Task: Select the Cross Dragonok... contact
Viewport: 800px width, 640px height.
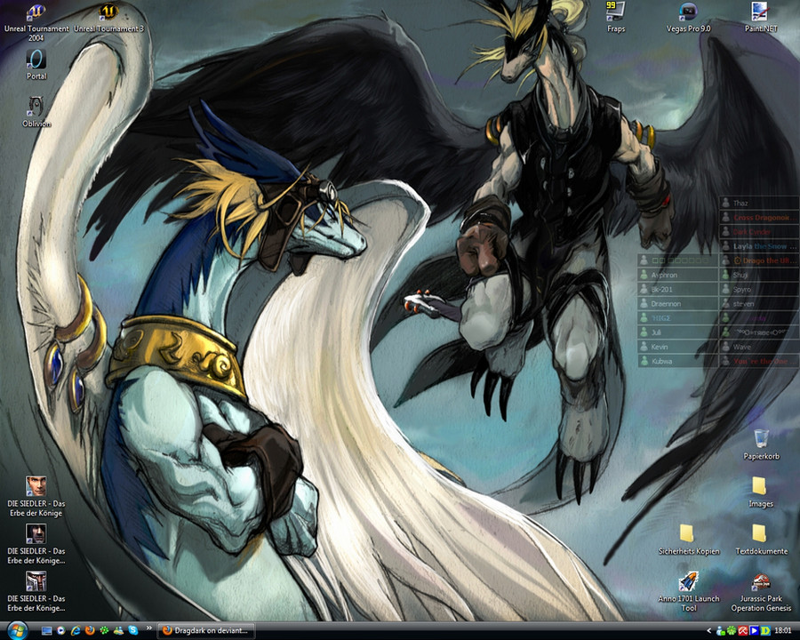Action: tap(759, 218)
